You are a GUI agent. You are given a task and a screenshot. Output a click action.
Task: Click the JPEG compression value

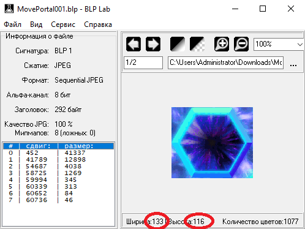point(62,66)
